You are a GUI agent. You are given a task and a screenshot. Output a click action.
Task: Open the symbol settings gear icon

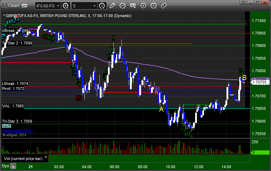tap(66, 6)
